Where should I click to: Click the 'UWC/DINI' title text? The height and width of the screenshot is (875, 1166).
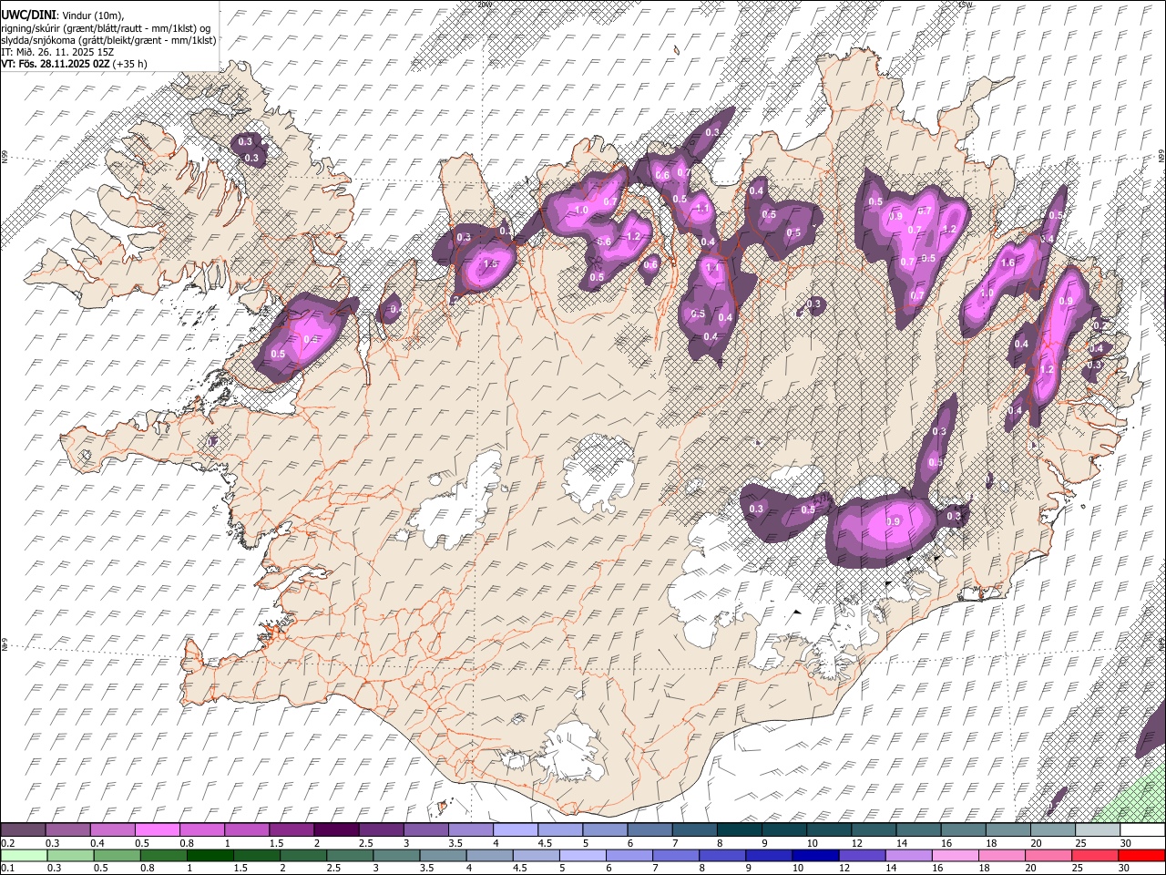click(29, 15)
